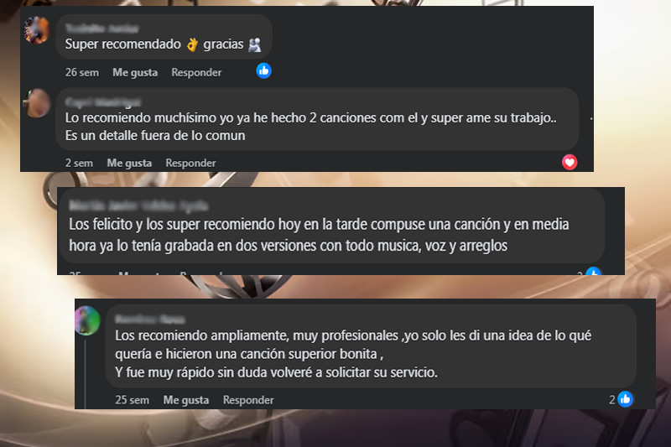Open green avatar beside 'Los recomiendo ampliamente' comment

pos(88,320)
